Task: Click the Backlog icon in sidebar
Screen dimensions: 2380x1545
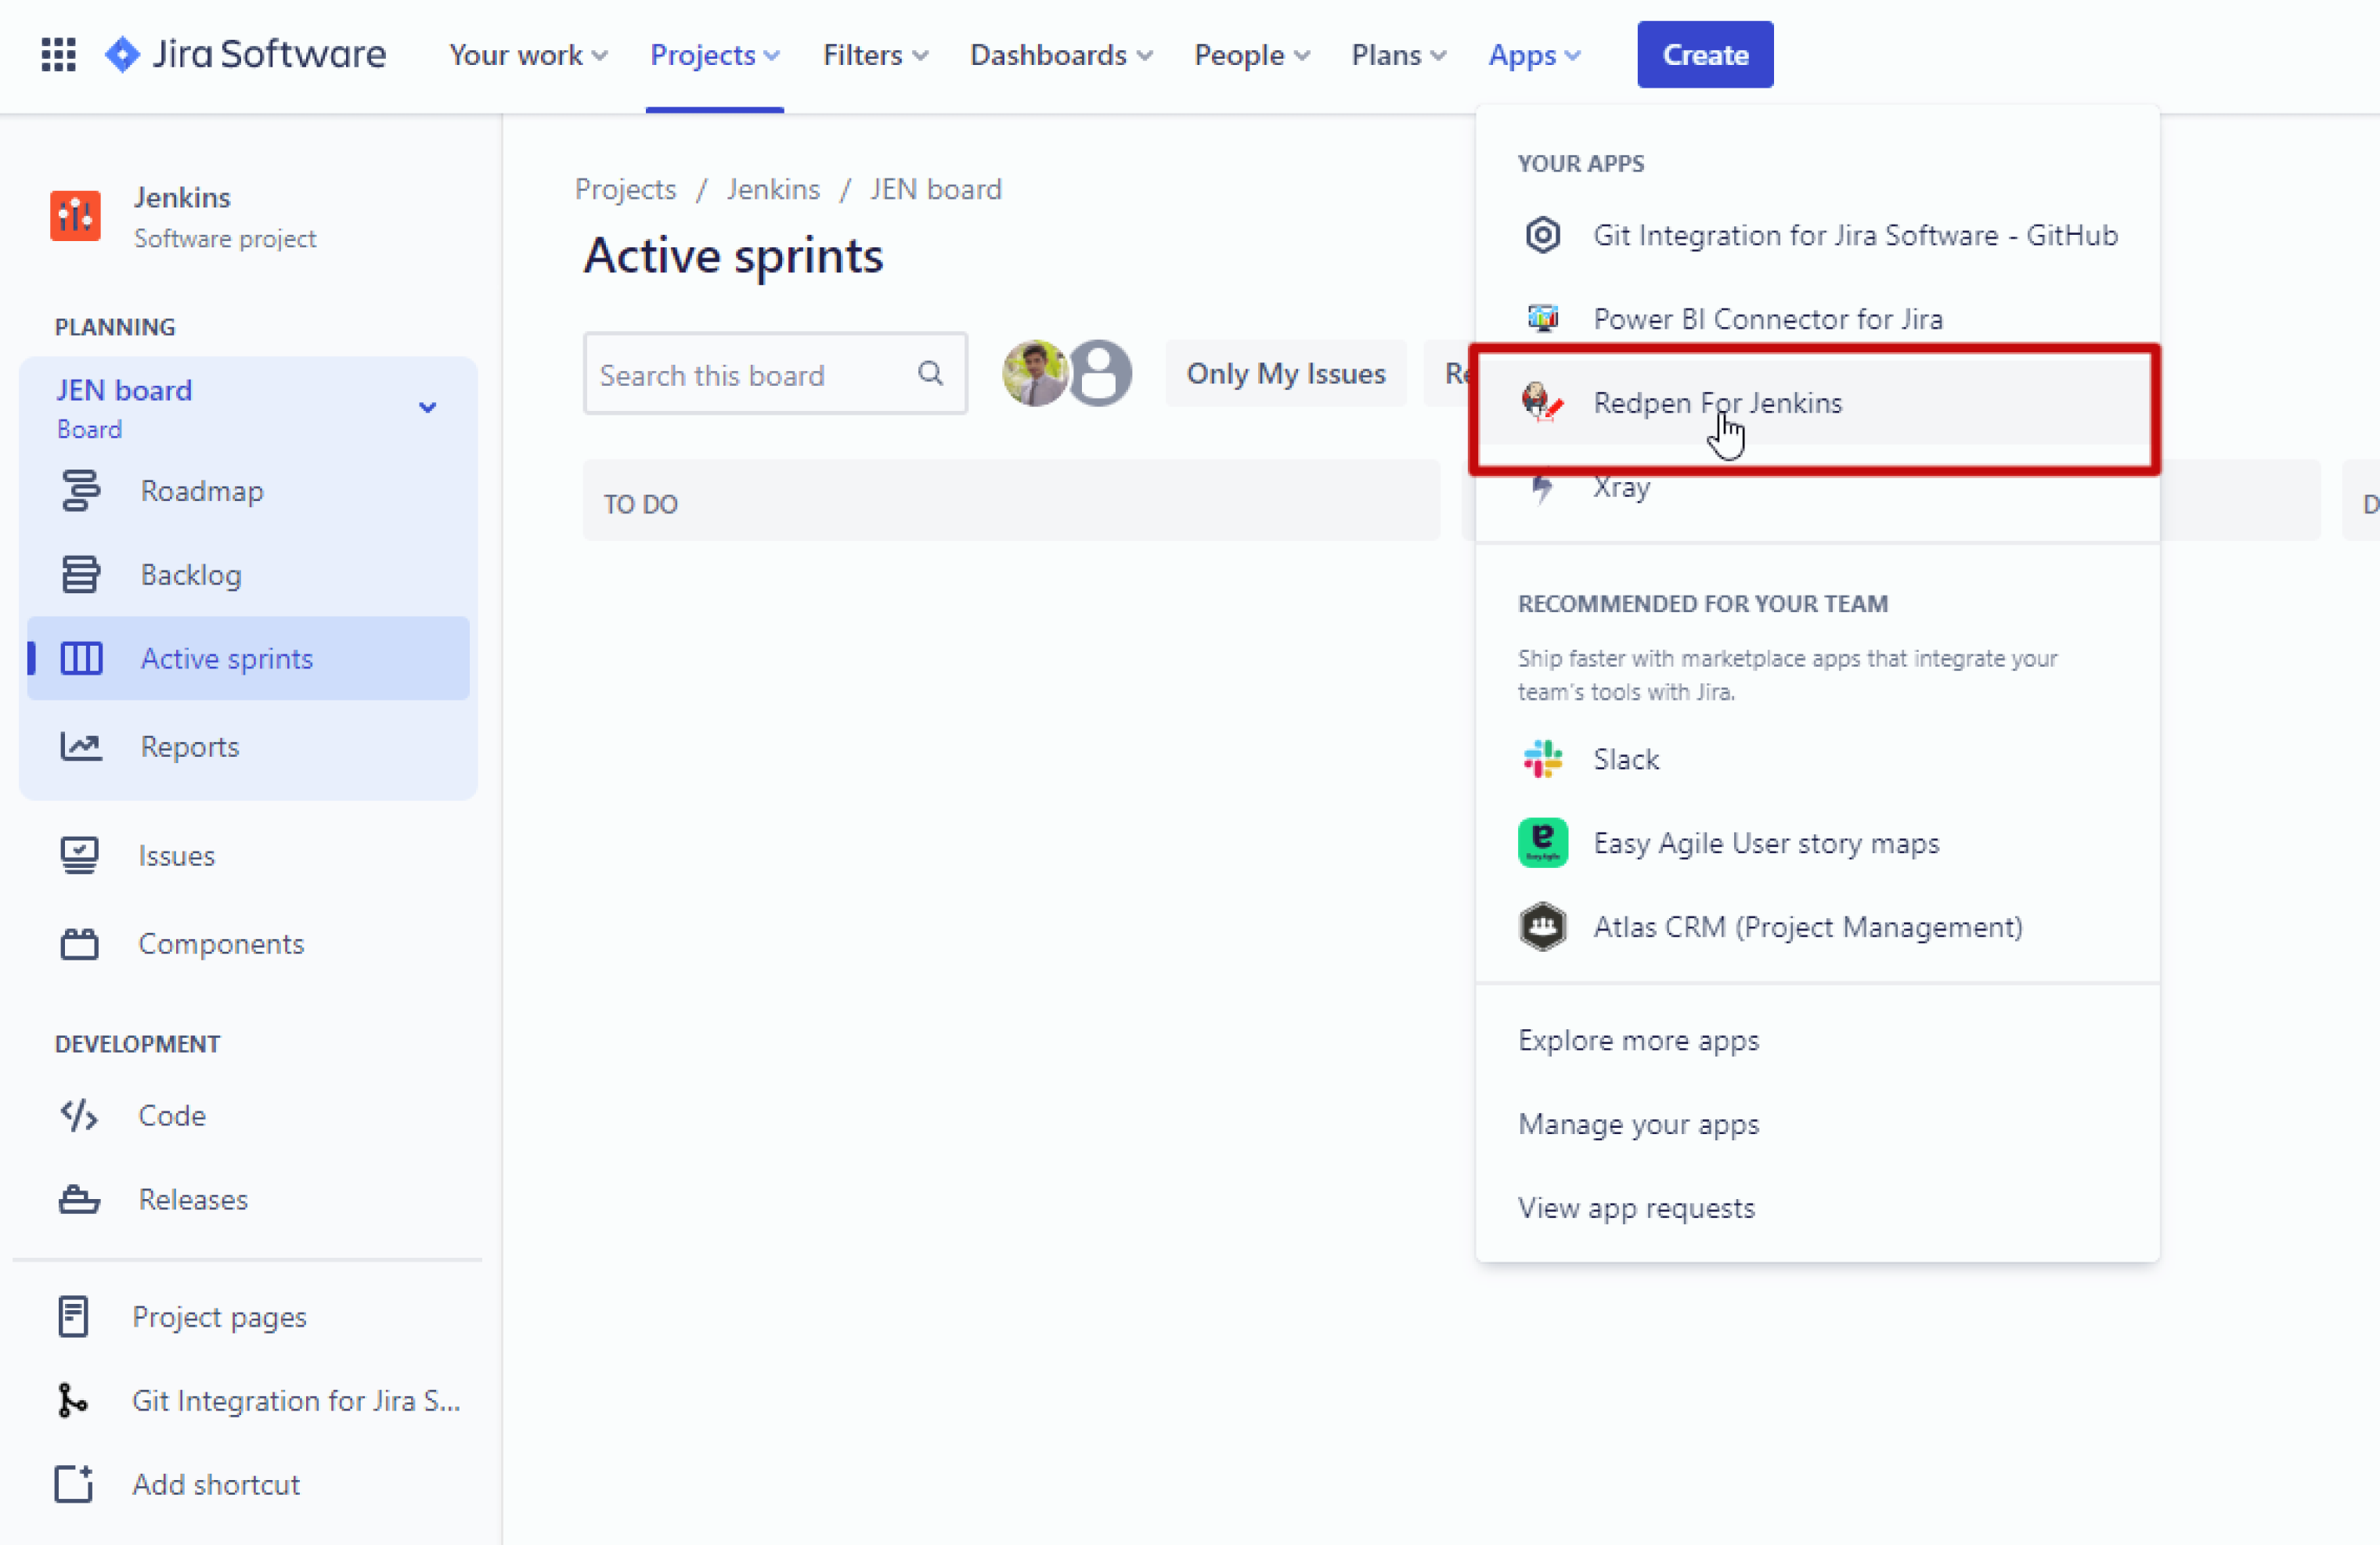Action: [x=80, y=575]
